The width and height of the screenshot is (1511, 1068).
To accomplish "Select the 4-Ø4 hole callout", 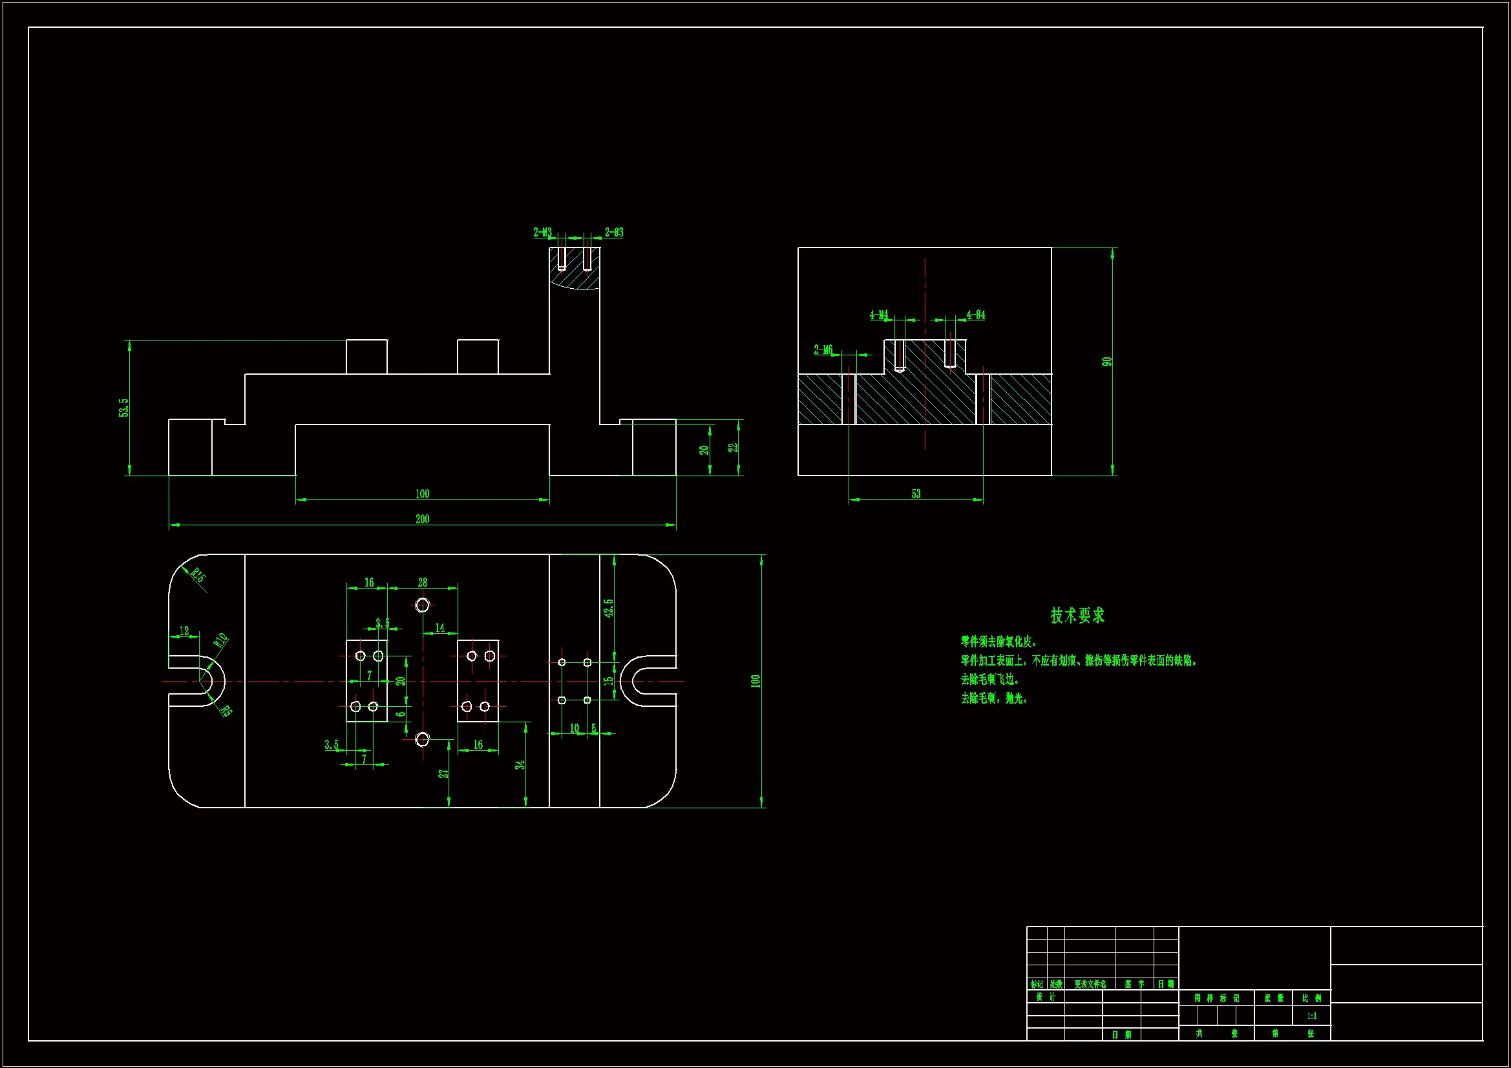I will point(975,315).
